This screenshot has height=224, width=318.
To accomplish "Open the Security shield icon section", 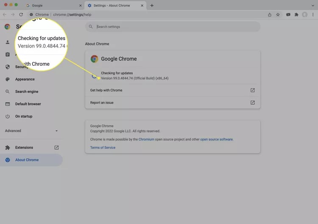I will tap(8, 67).
